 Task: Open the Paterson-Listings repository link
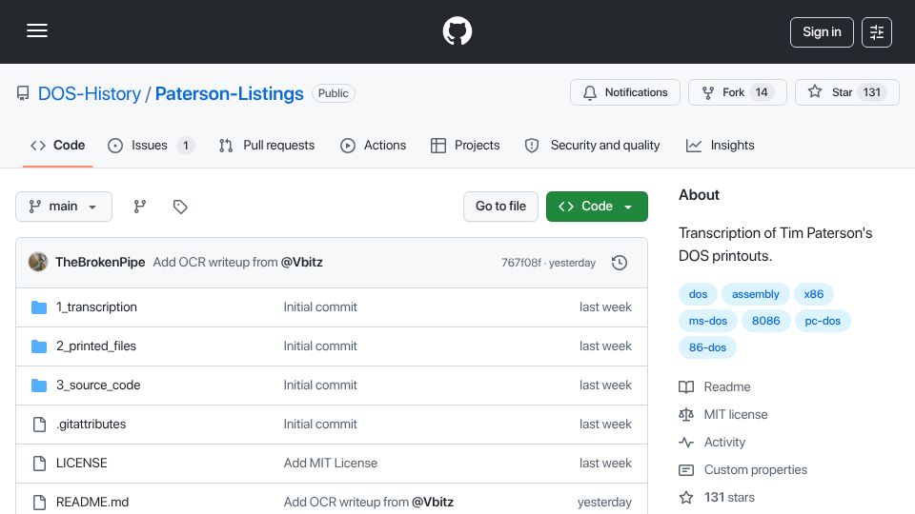[x=230, y=93]
